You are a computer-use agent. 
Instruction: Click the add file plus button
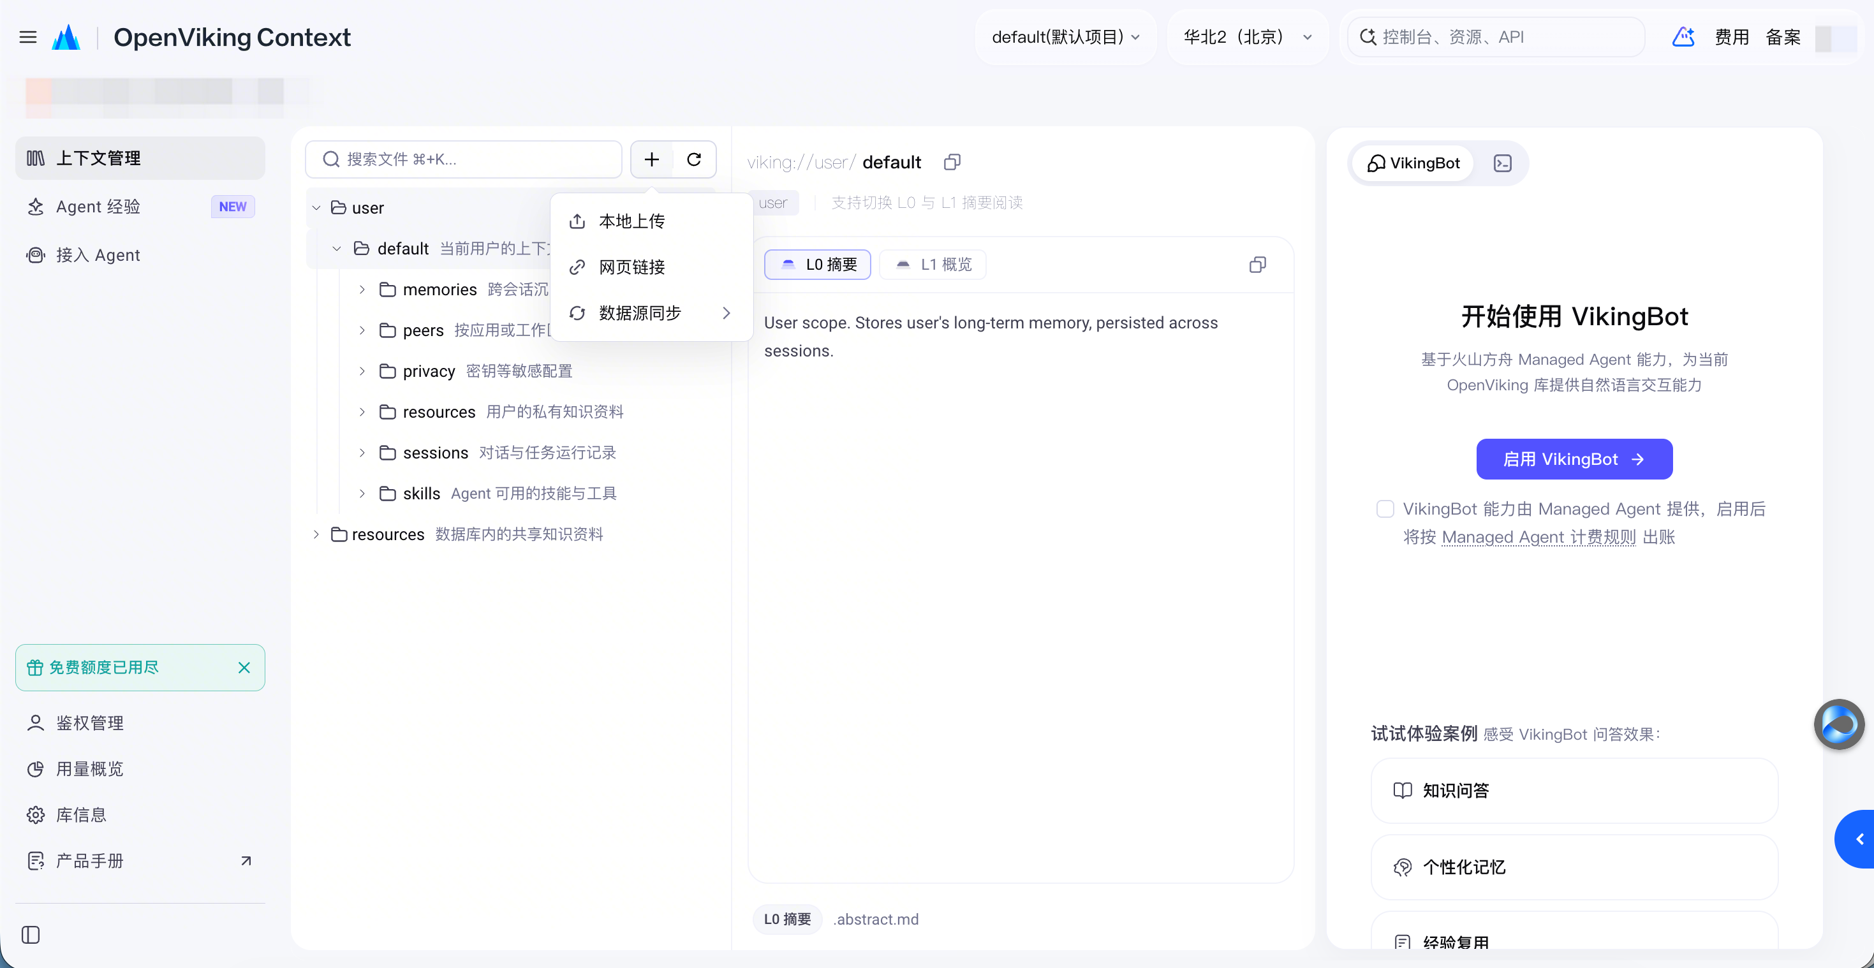tap(652, 159)
